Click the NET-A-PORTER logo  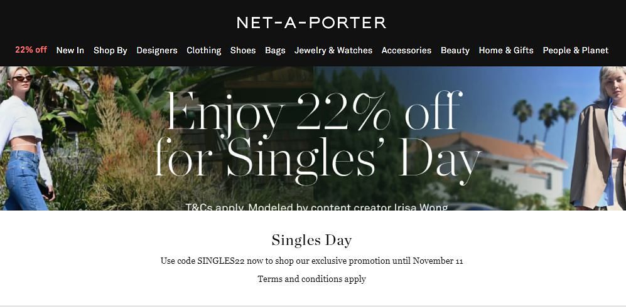tap(311, 23)
